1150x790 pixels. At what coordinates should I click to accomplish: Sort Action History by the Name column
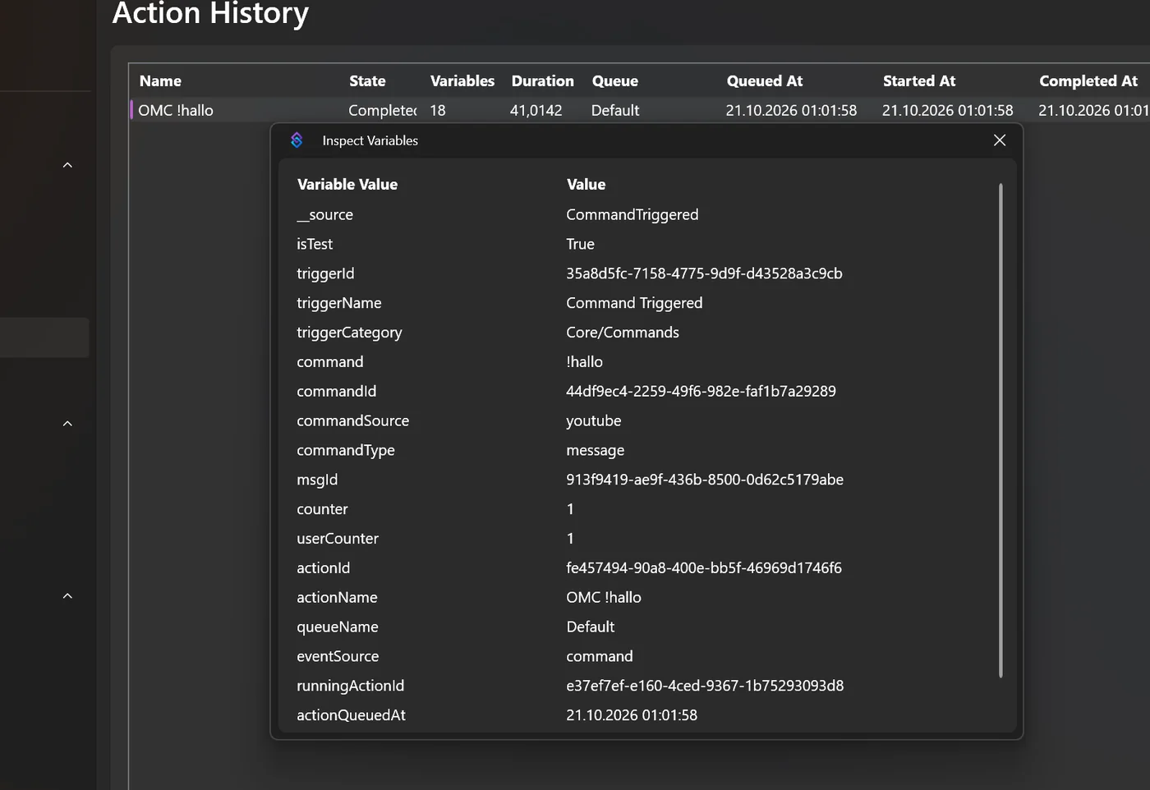click(x=160, y=81)
